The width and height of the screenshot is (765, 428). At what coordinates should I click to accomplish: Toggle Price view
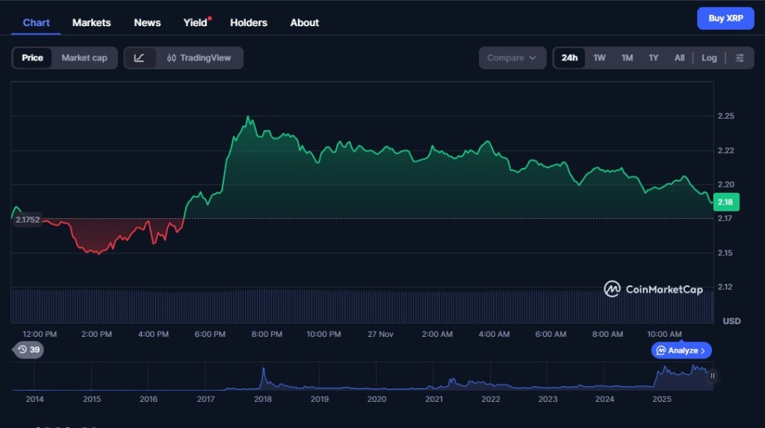(x=32, y=58)
